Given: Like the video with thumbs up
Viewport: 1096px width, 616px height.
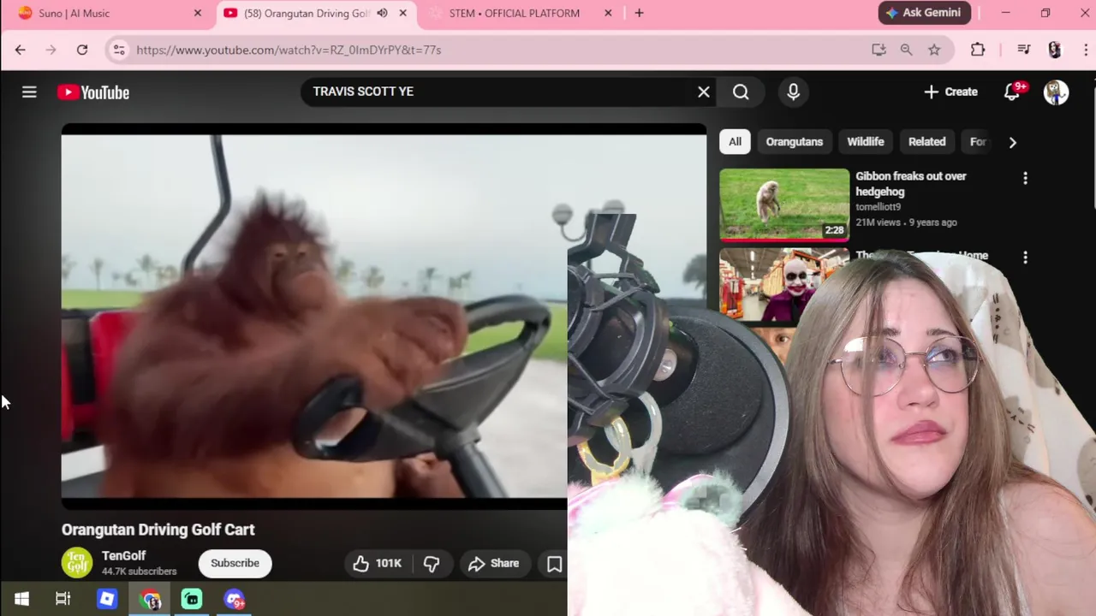Looking at the screenshot, I should click(x=376, y=563).
